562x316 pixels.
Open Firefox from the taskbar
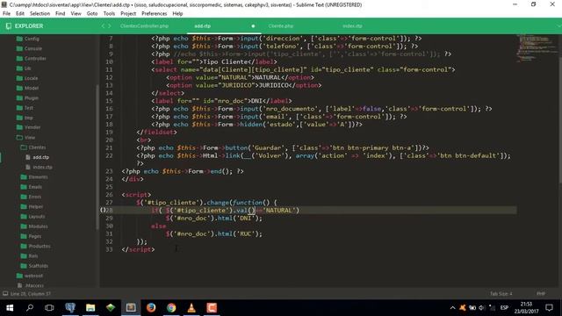coord(151,308)
